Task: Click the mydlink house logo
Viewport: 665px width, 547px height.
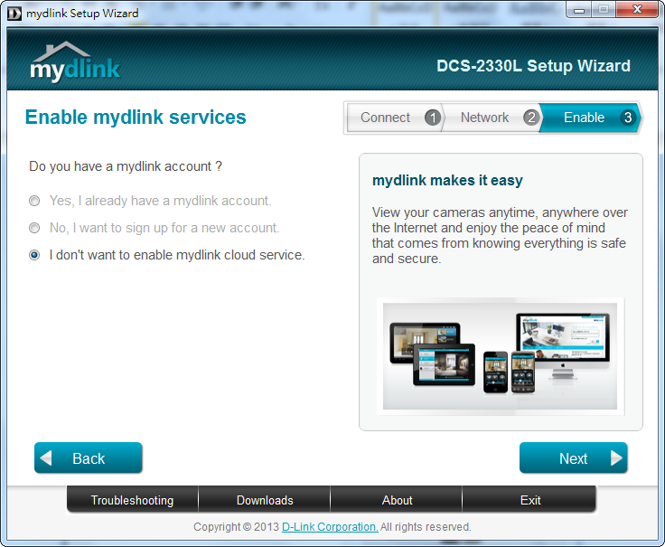Action: (x=74, y=61)
